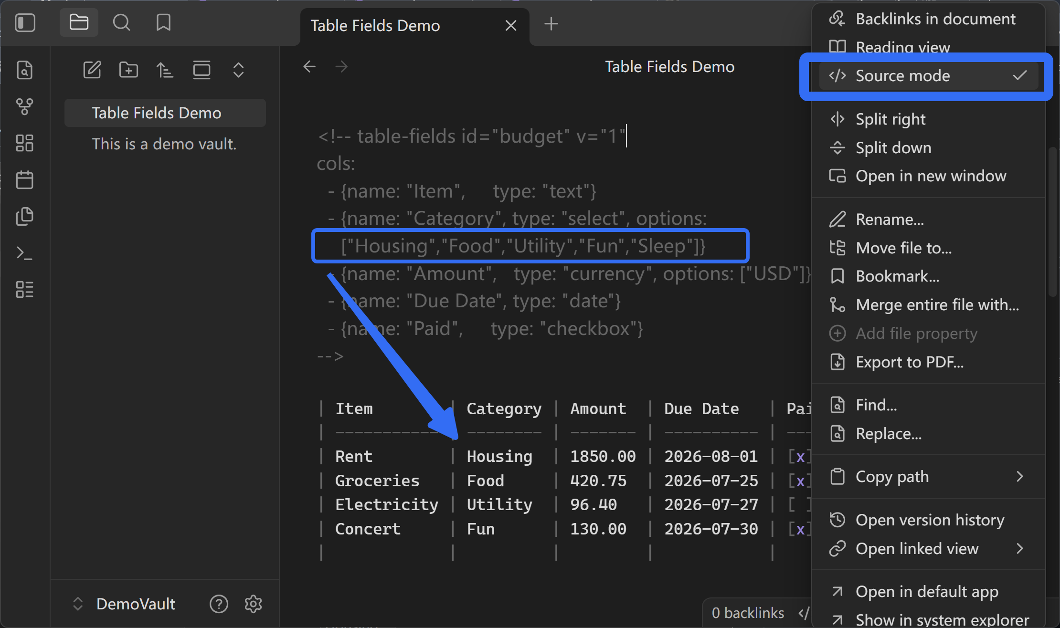Open settings gear icon
This screenshot has height=628, width=1060.
pos(253,604)
